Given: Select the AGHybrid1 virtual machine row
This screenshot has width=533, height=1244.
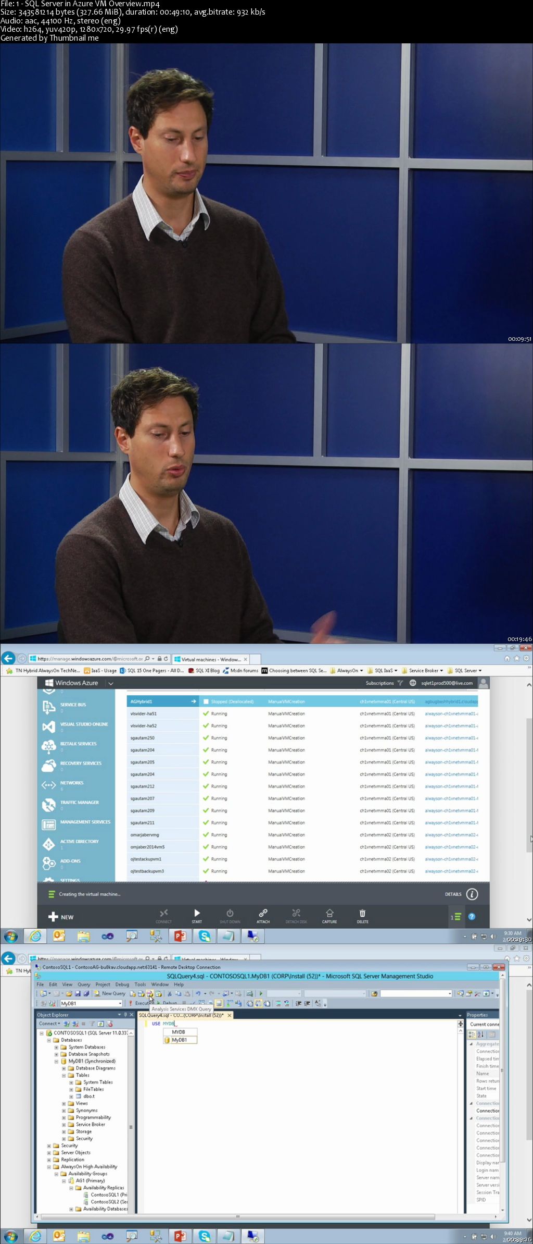Looking at the screenshot, I should pos(302,701).
